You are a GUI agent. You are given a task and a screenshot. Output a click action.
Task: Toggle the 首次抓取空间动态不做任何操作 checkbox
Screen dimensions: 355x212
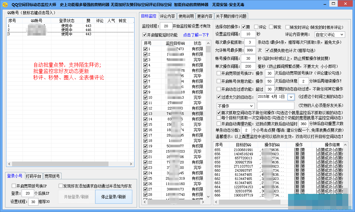[x=219, y=113]
